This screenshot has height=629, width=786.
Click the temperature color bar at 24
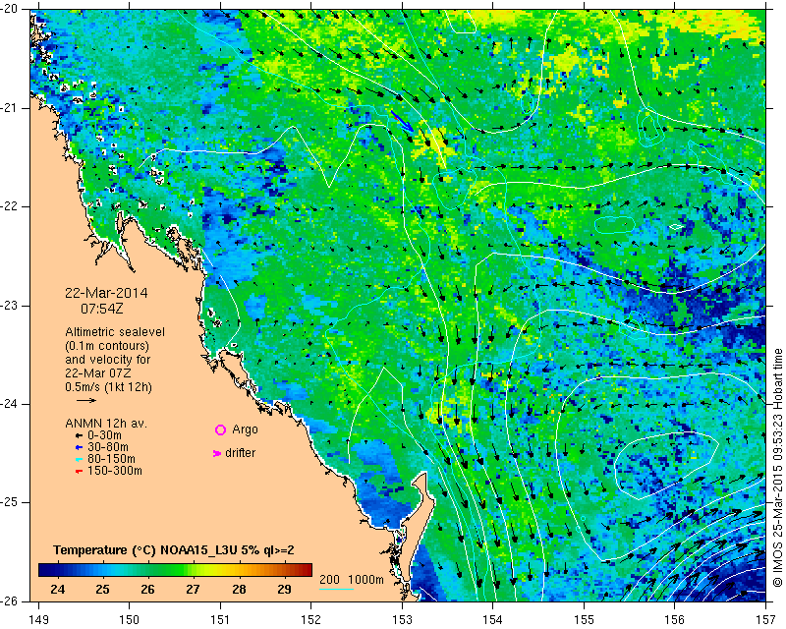pos(57,570)
